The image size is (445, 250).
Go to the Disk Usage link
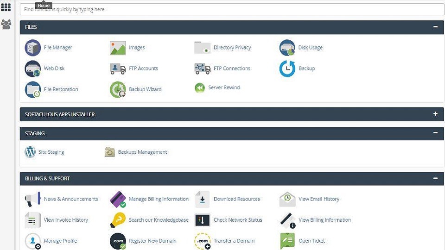[311, 48]
